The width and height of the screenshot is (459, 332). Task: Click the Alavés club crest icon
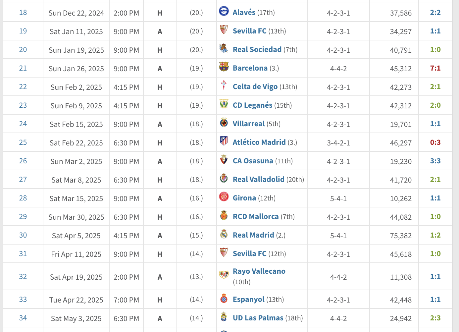click(x=224, y=11)
